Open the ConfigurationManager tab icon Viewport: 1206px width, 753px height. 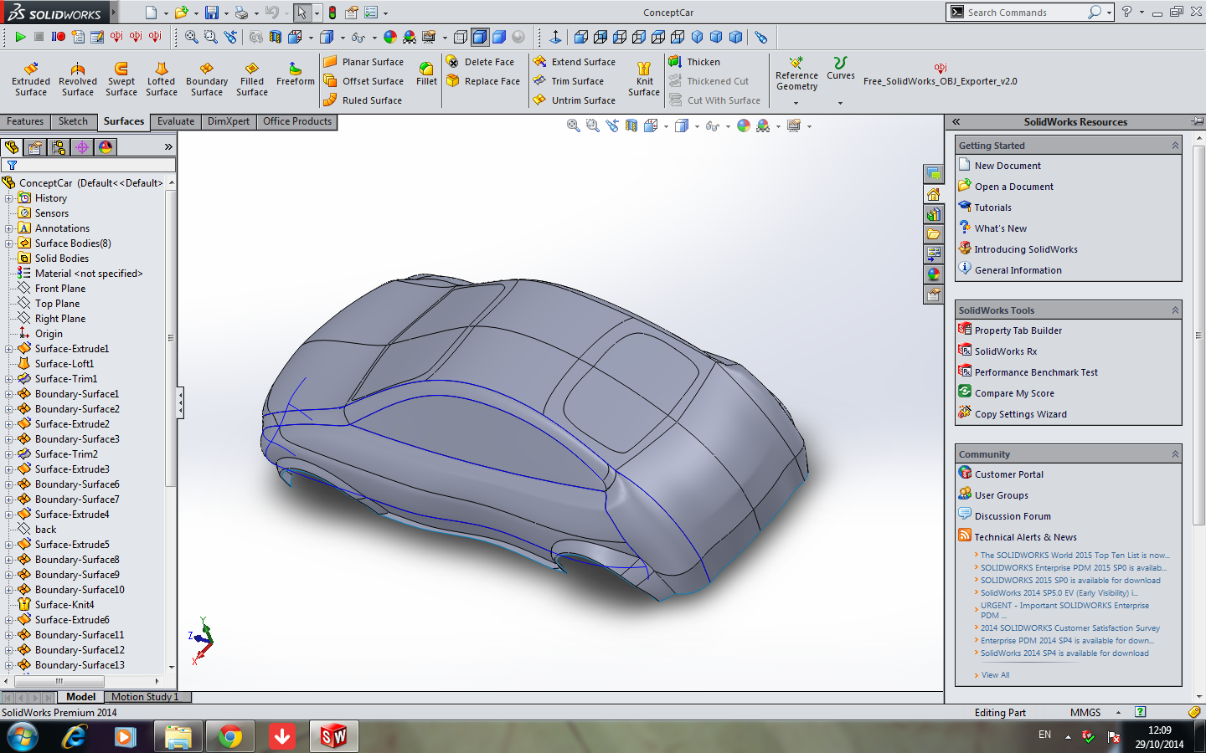[x=59, y=147]
